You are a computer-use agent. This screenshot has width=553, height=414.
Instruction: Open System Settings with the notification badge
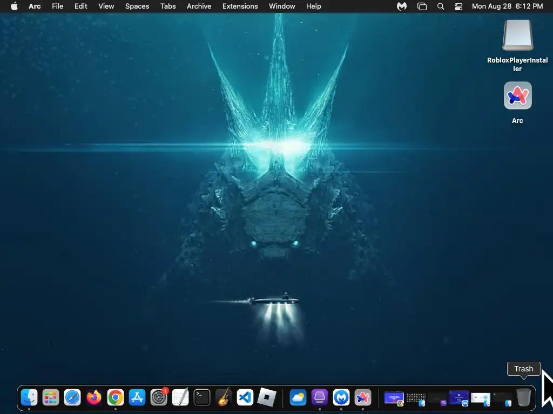(159, 397)
